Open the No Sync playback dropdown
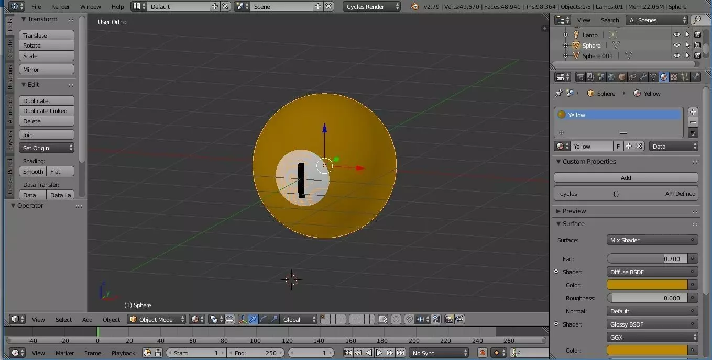This screenshot has height=360, width=712. click(x=439, y=353)
